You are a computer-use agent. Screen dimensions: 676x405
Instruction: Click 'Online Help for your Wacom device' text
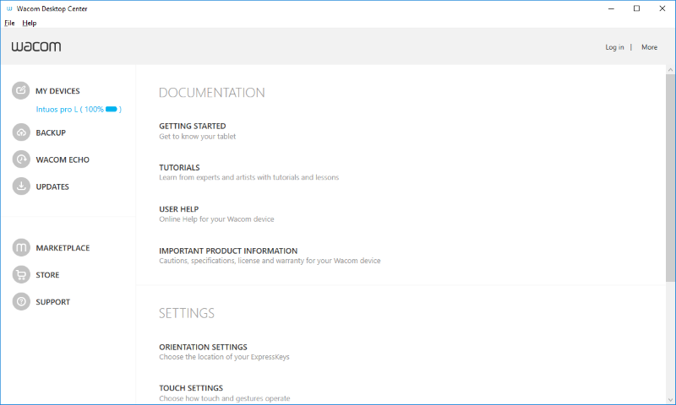tap(216, 219)
